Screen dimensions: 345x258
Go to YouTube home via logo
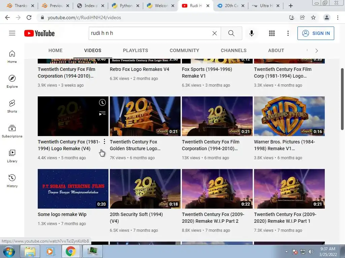pos(39,33)
